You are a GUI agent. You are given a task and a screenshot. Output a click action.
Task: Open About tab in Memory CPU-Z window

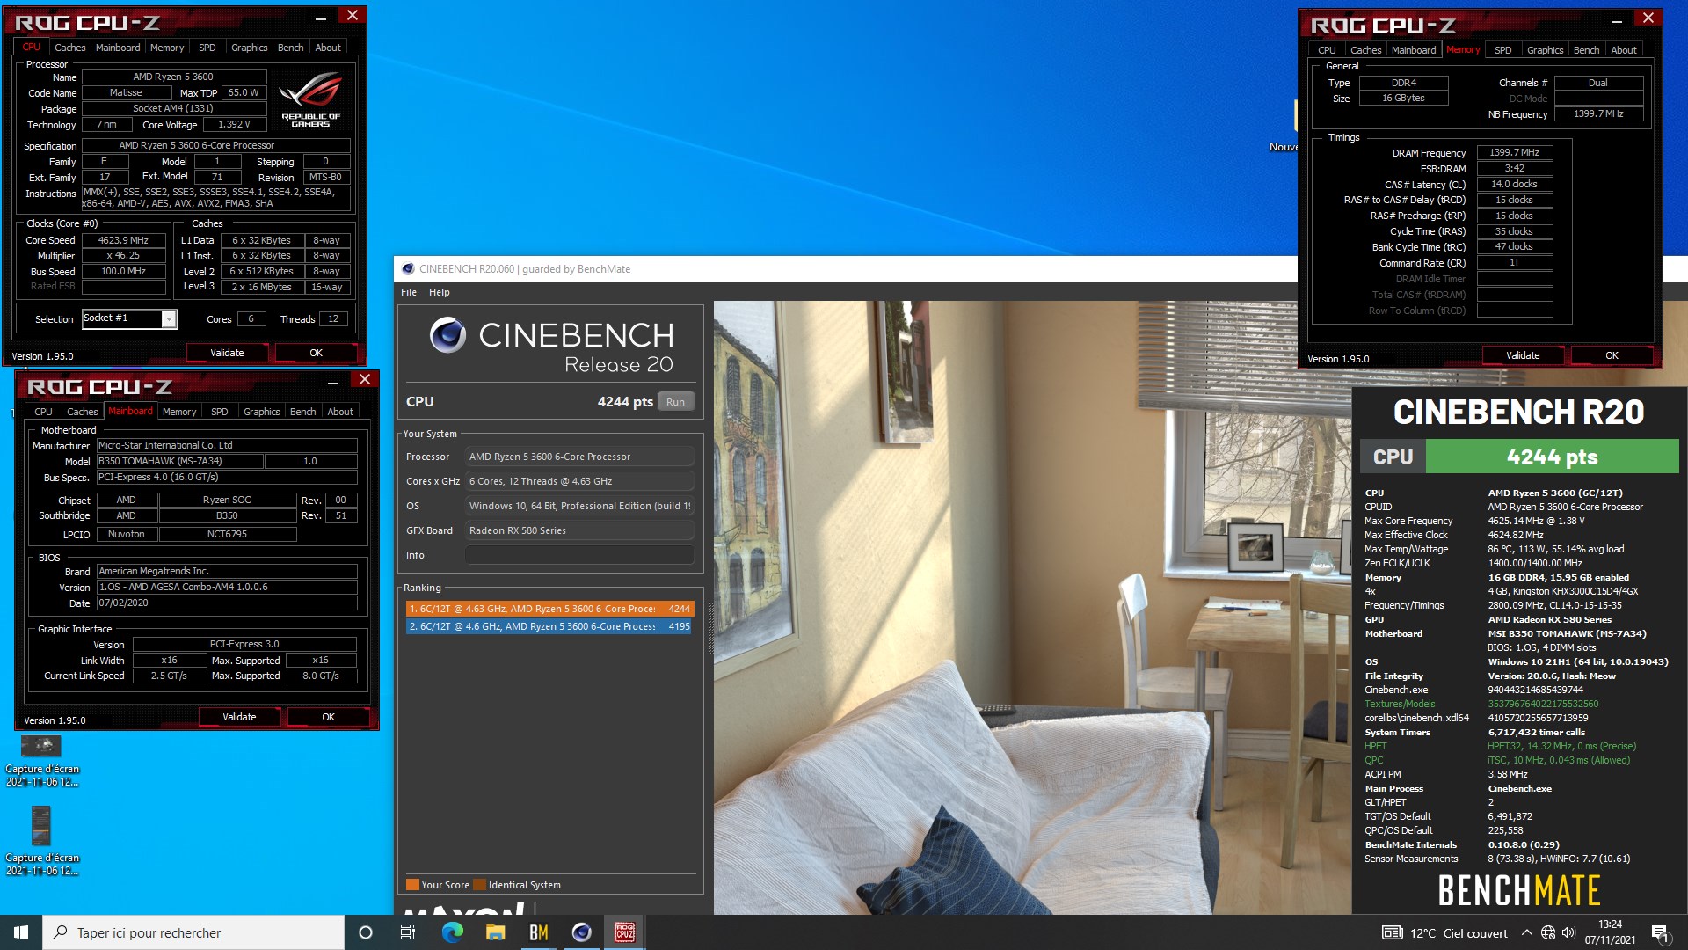point(1624,50)
